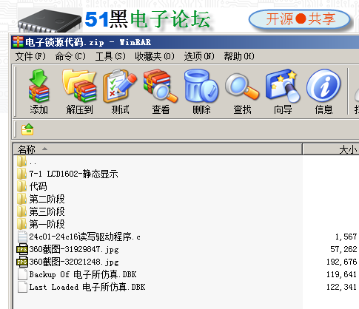Click the 删除 (Delete) trash icon
Screen dimensions: 359x309
tap(201, 86)
